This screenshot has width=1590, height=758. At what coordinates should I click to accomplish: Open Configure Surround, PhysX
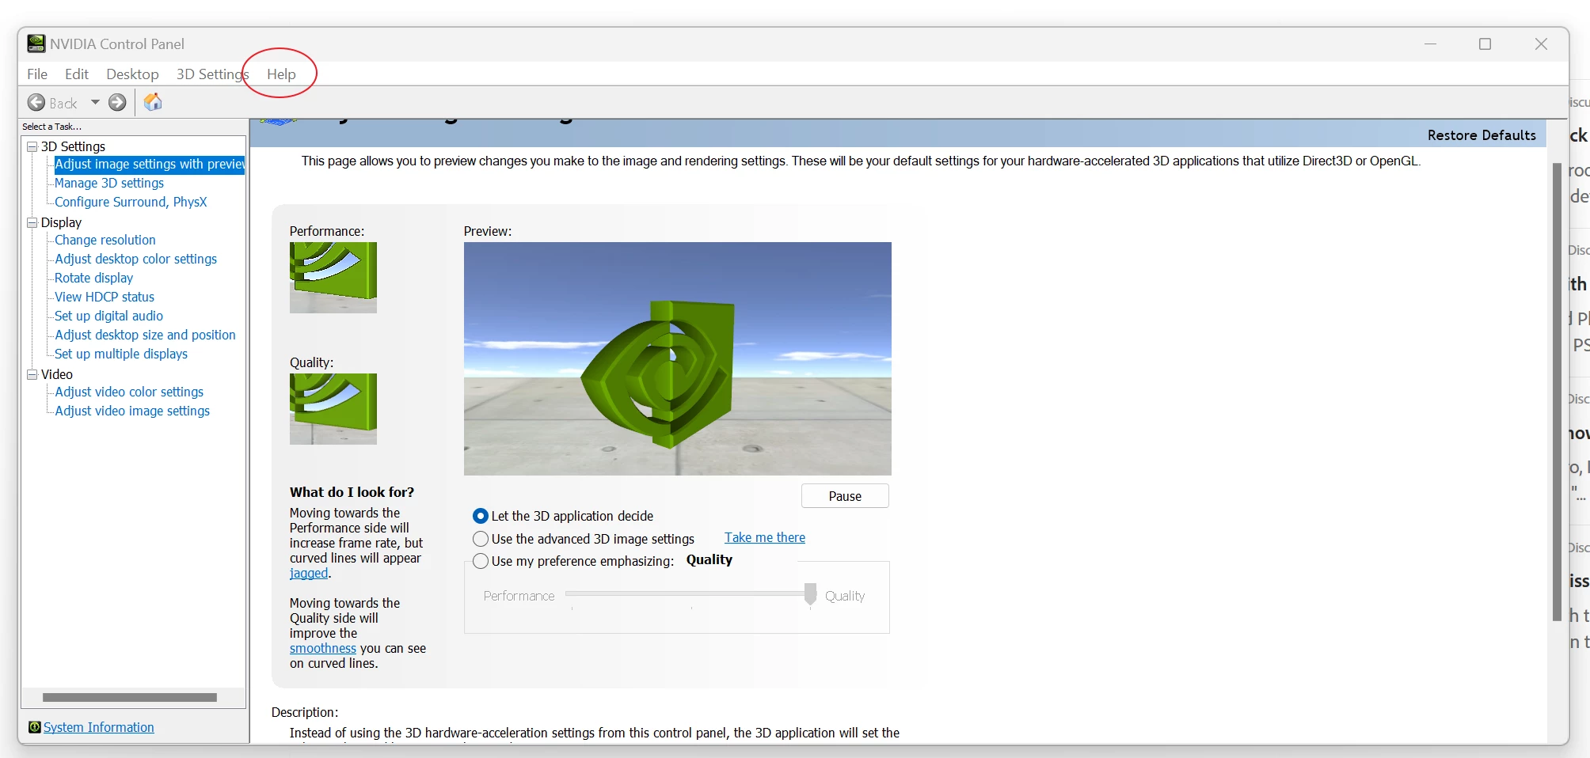point(131,202)
